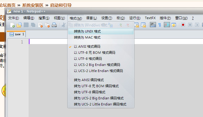Close the open 格式(M) menu
The height and width of the screenshot is (117, 203).
[x=76, y=18]
